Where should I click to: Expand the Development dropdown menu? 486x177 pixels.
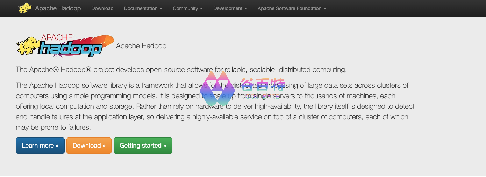(230, 8)
